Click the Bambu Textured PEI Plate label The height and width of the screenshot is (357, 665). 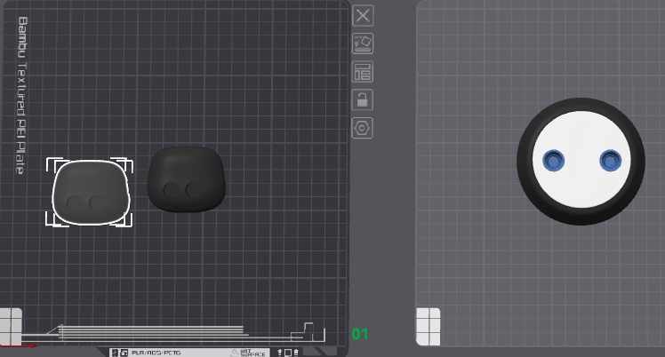[x=21, y=95]
